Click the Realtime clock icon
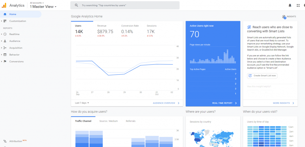The image size is (305, 147). click(x=5, y=34)
